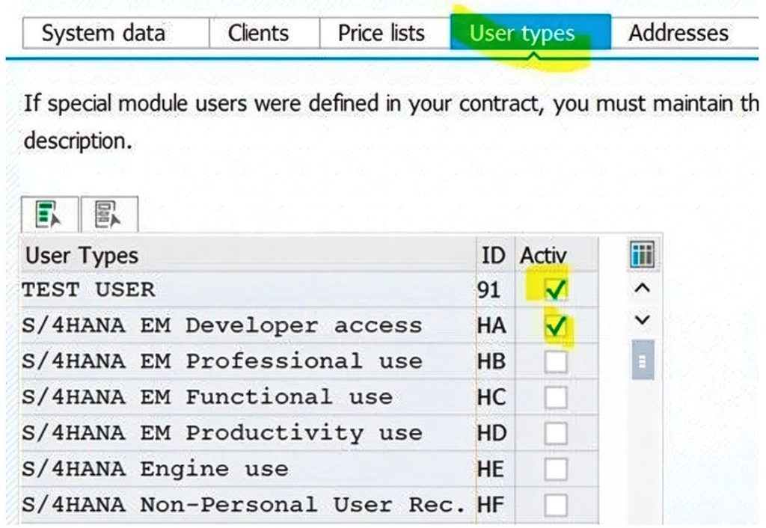Click the ID cell HB
Screen dimensions: 766x528
tap(495, 362)
